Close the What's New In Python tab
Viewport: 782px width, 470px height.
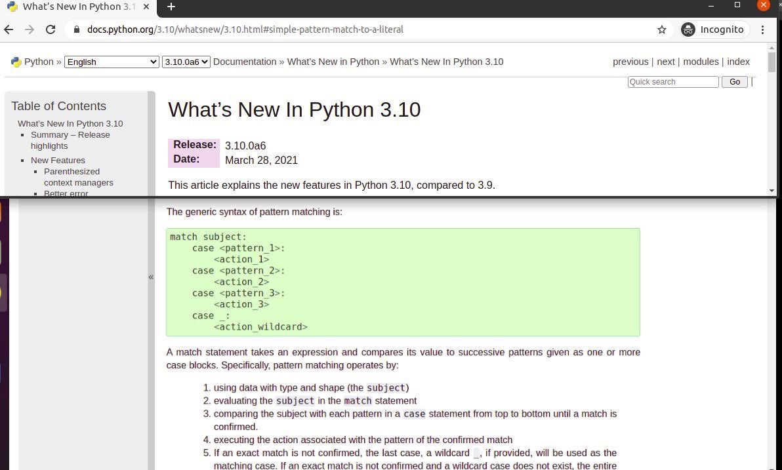(146, 7)
